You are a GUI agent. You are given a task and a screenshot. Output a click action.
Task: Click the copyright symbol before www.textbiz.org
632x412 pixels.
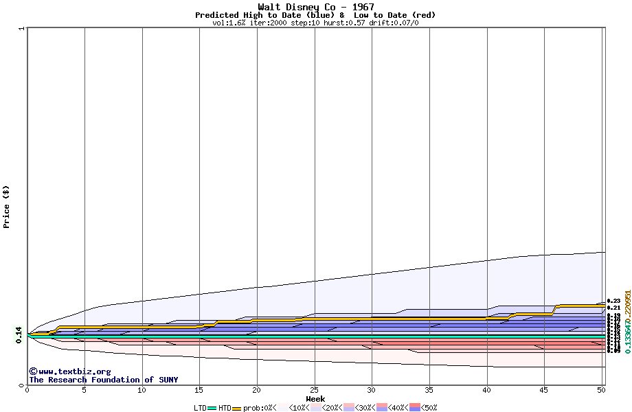[x=33, y=371]
